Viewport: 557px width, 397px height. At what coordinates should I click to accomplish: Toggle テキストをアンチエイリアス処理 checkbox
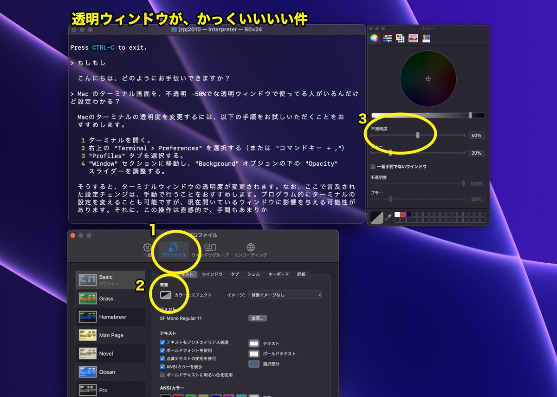coord(162,342)
